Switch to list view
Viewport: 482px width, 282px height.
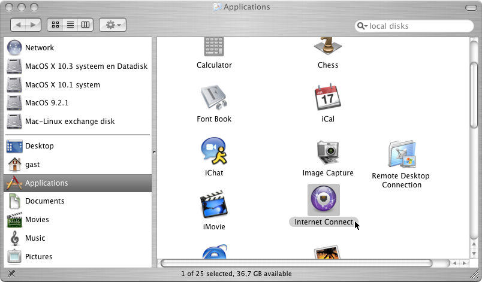click(70, 25)
